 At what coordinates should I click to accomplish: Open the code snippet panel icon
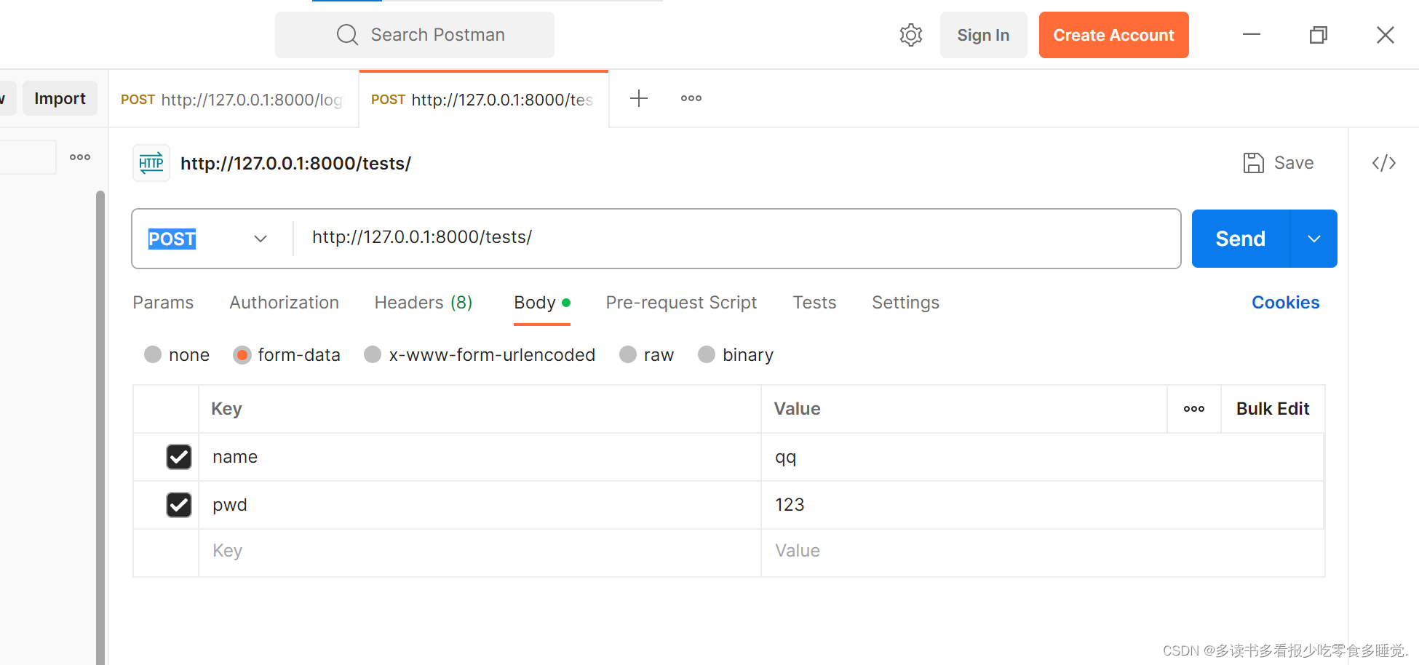[x=1383, y=163]
